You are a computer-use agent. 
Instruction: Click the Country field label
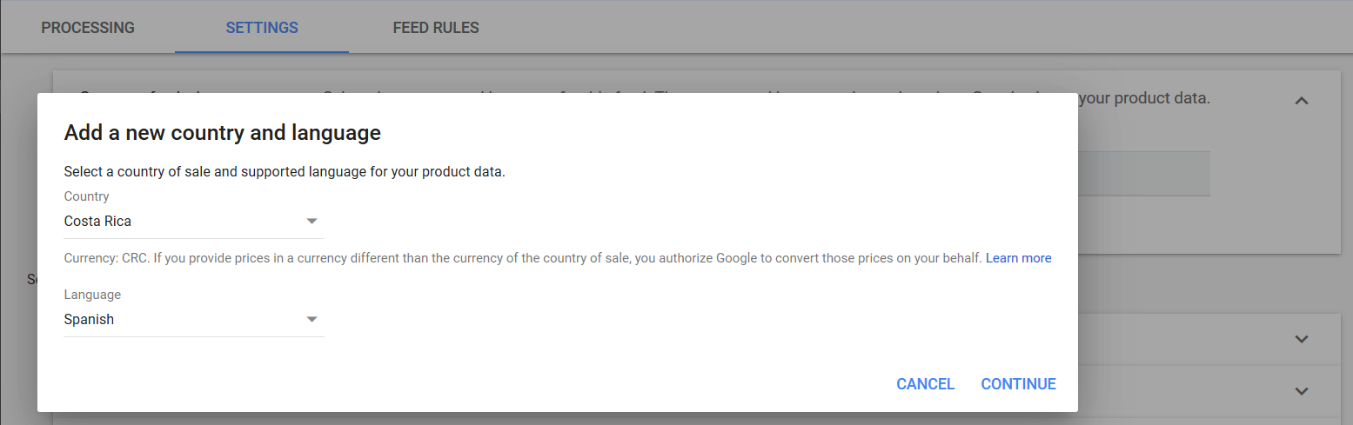[87, 196]
